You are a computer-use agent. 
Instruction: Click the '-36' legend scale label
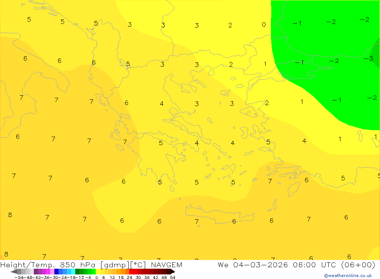coord(45,277)
